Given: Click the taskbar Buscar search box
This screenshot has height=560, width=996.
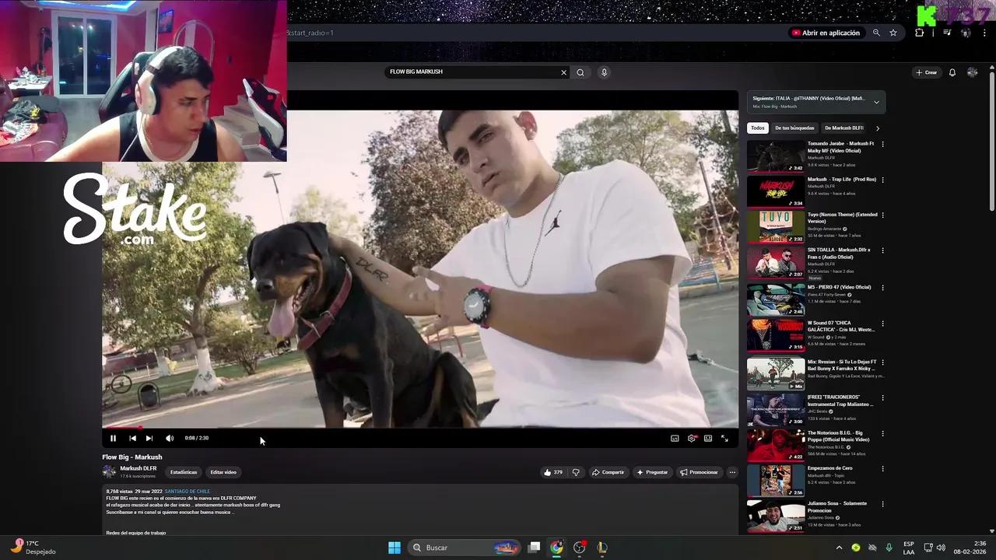Looking at the screenshot, I should click(465, 548).
